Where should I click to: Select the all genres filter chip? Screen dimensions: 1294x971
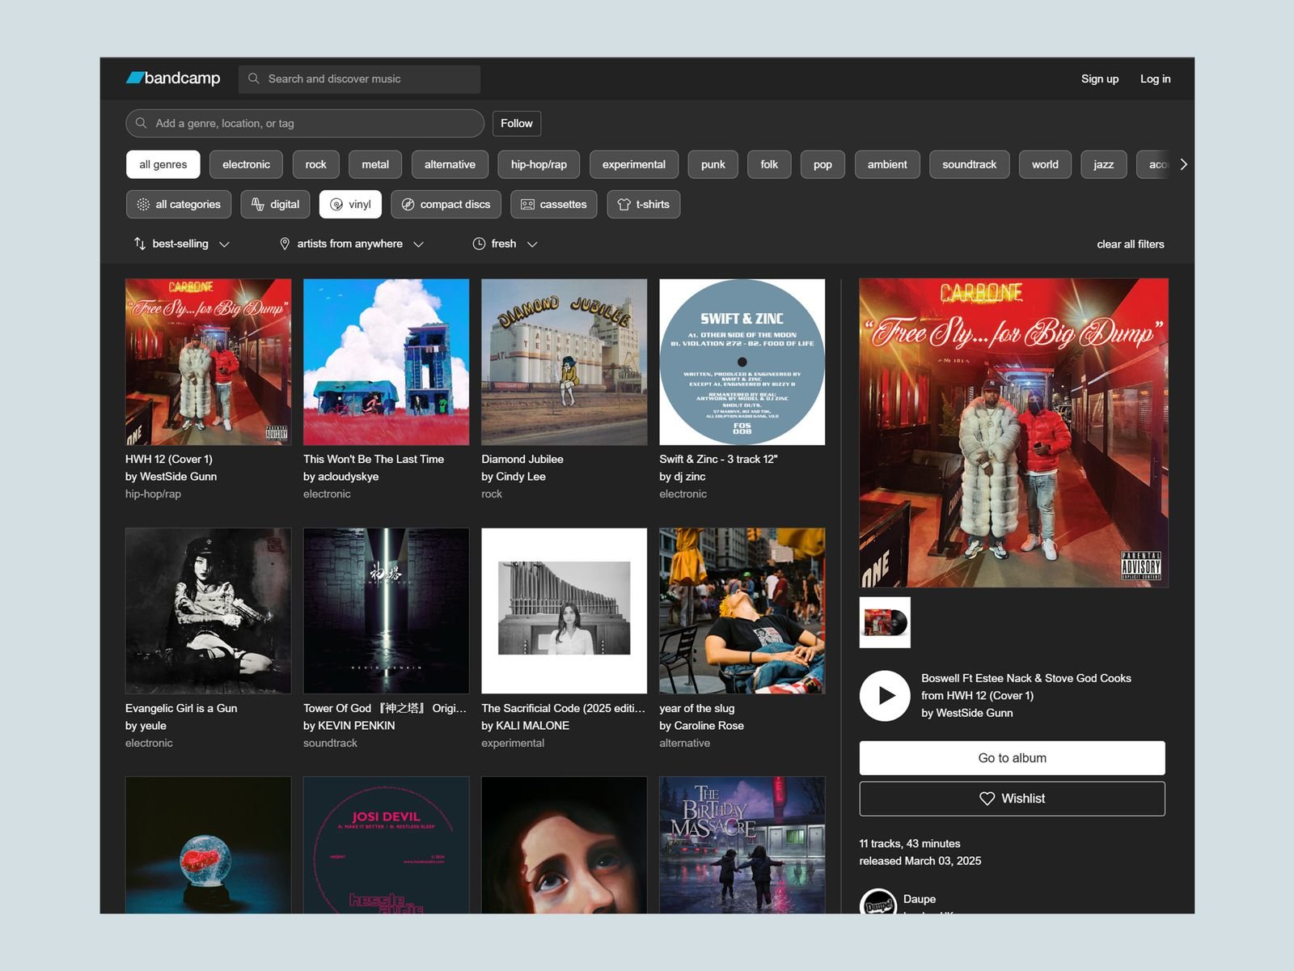tap(163, 164)
